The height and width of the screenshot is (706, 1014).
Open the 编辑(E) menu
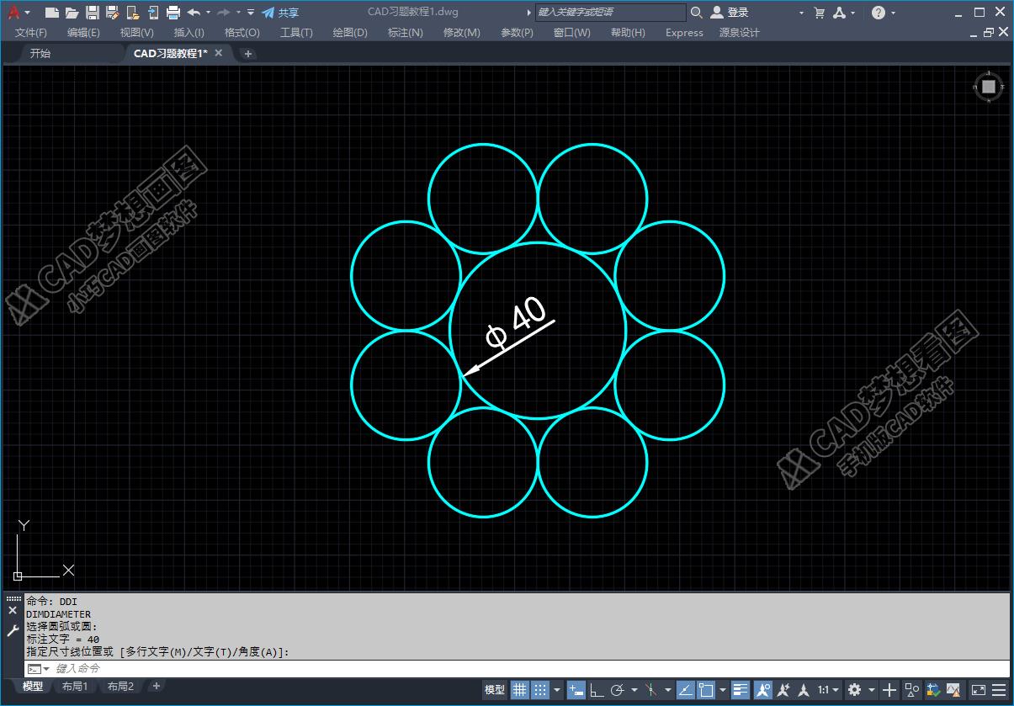click(x=83, y=33)
